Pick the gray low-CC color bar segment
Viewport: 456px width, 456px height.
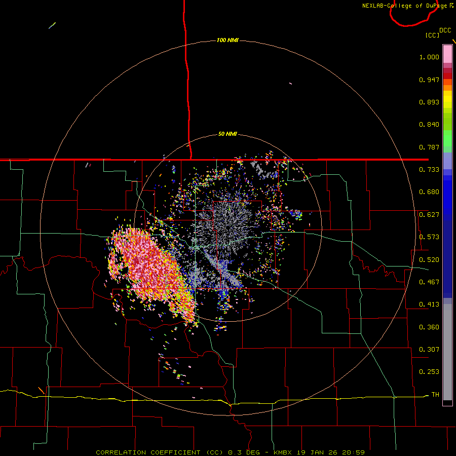[447, 352]
